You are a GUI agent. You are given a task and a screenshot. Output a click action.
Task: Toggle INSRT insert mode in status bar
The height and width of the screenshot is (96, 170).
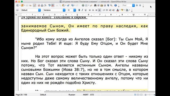tap(86, 95)
